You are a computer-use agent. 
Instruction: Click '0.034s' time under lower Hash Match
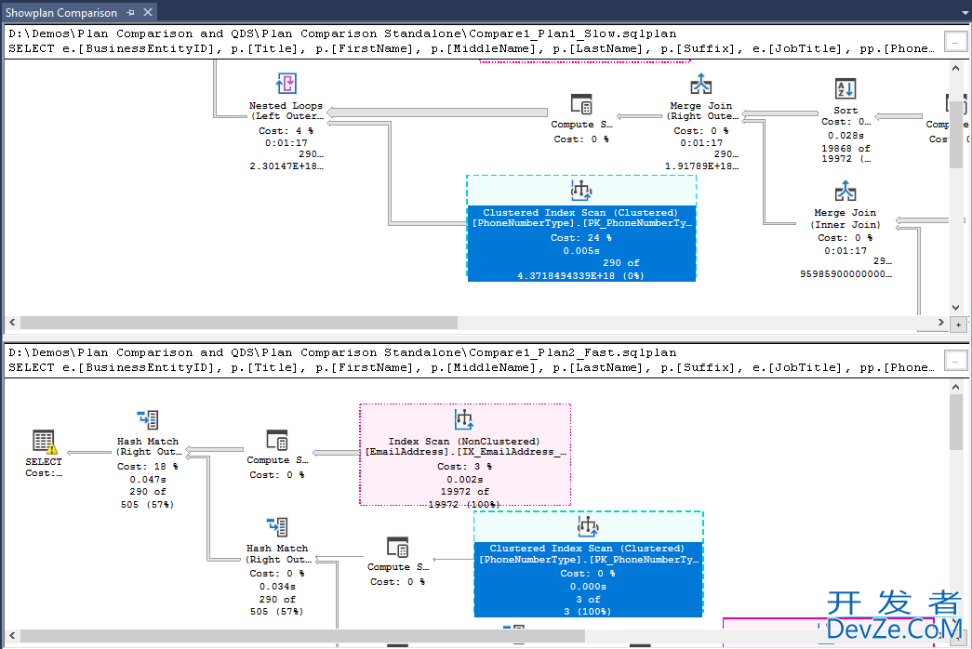(277, 586)
